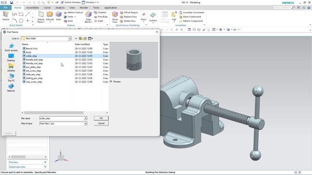Open the Sketch tool
The height and width of the screenshot is (175, 312).
click(x=6, y=16)
